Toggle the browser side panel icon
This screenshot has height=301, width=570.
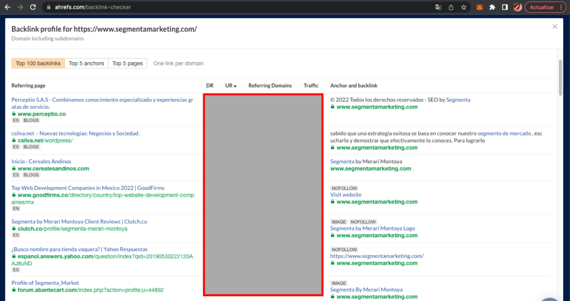pyautogui.click(x=505, y=7)
